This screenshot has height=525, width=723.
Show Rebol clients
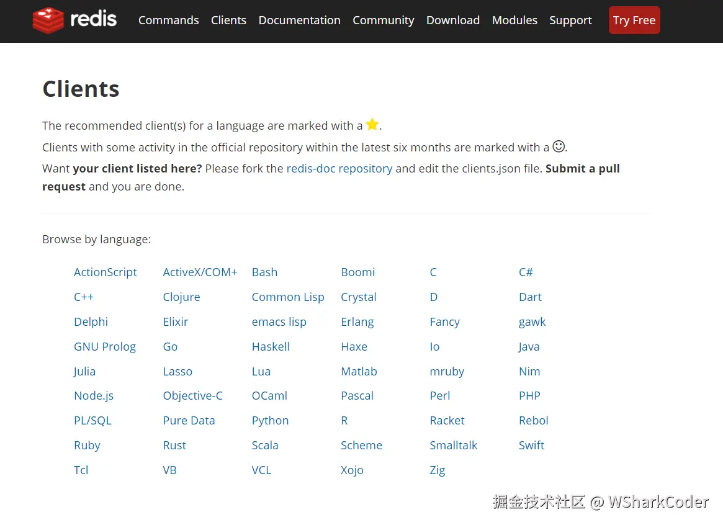click(534, 421)
